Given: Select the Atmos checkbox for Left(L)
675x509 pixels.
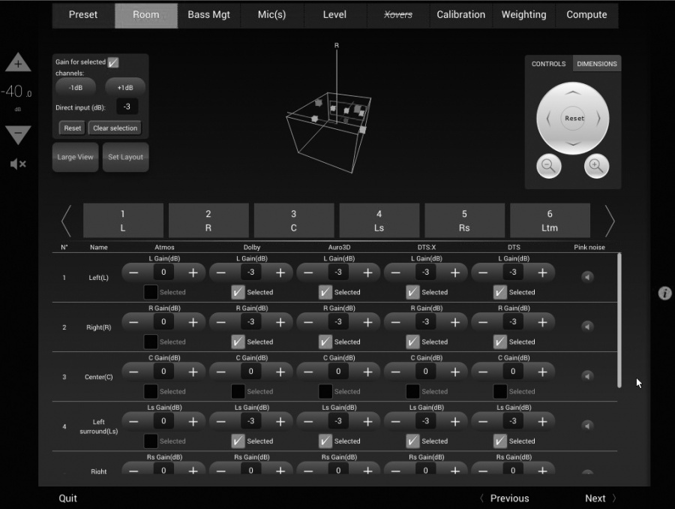Looking at the screenshot, I should pyautogui.click(x=151, y=292).
